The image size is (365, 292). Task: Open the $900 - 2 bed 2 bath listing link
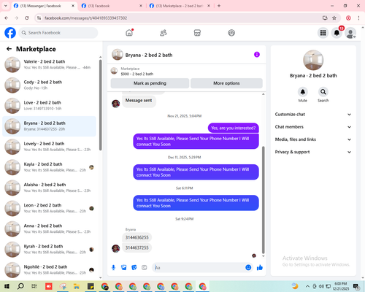137,74
